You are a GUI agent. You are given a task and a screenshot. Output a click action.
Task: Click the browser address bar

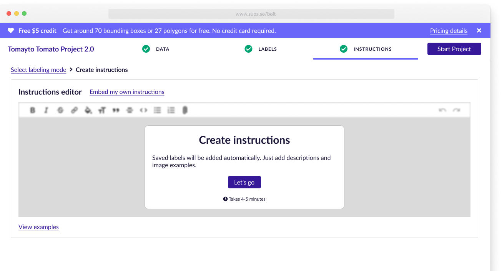(x=251, y=14)
